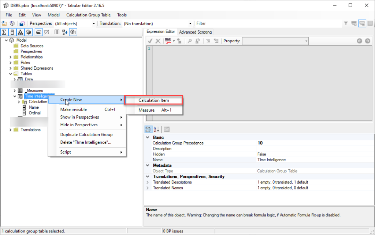Open the Edit menu
The height and width of the screenshot is (235, 375).
pos(22,15)
